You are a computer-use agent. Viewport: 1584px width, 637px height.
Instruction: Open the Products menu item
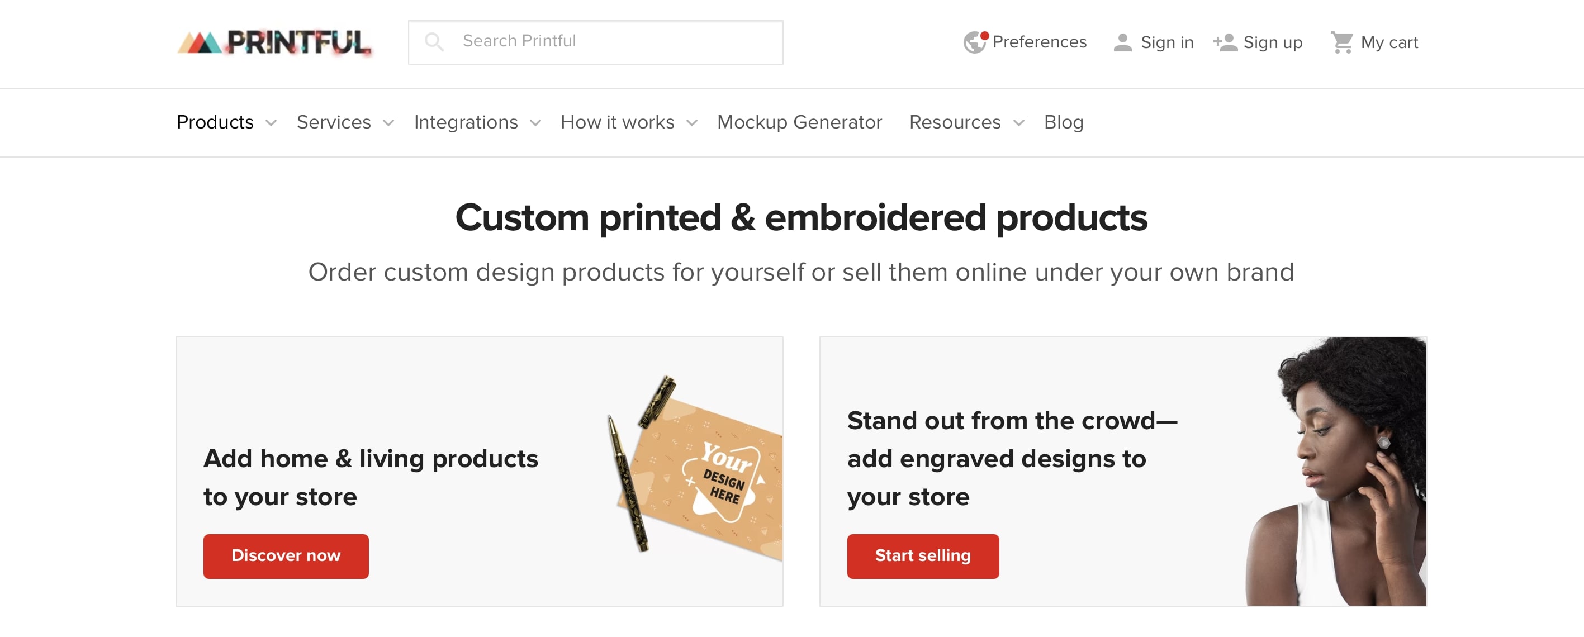[215, 122]
